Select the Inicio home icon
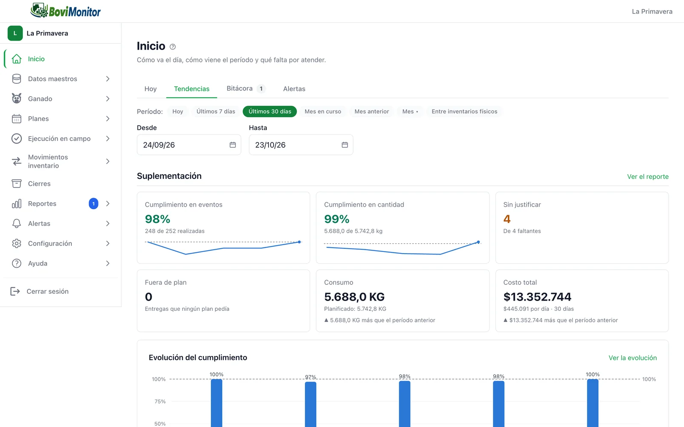This screenshot has width=684, height=427. (17, 59)
